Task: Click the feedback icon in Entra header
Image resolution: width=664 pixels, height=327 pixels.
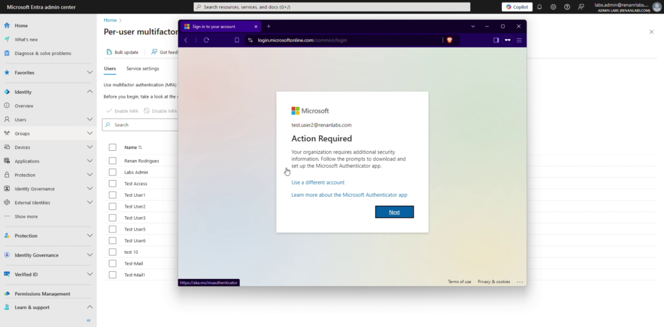Action: tap(581, 6)
